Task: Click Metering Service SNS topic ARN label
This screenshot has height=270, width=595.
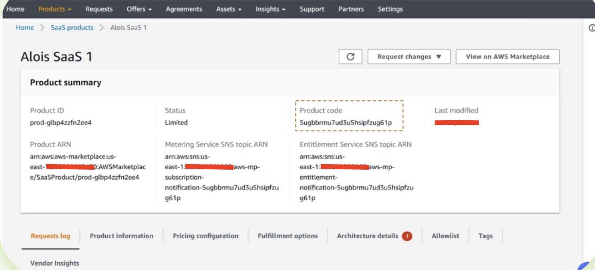Action: click(x=216, y=144)
